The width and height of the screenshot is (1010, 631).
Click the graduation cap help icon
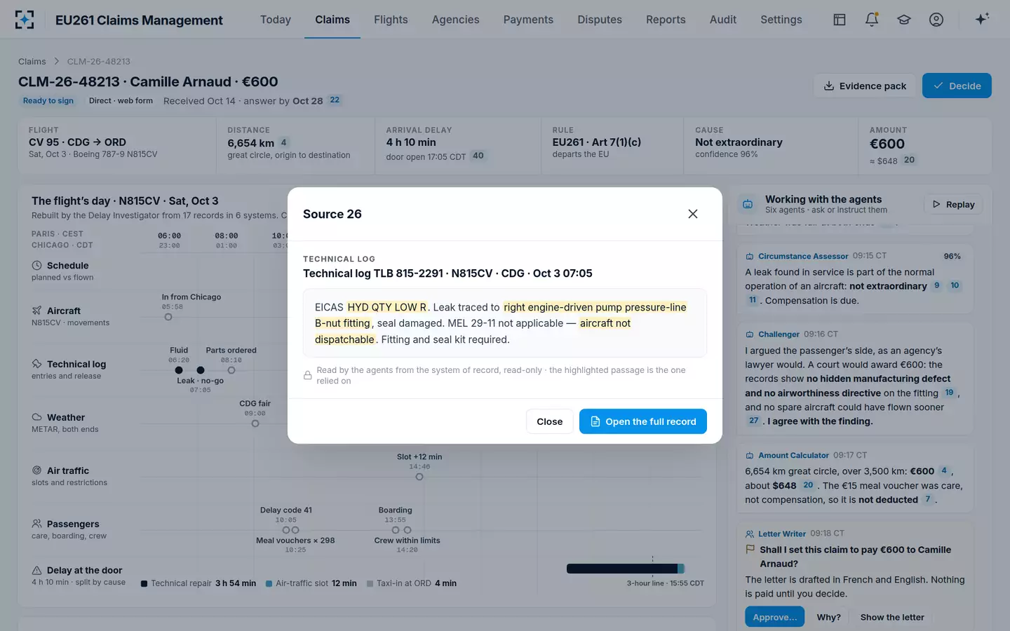click(x=904, y=20)
